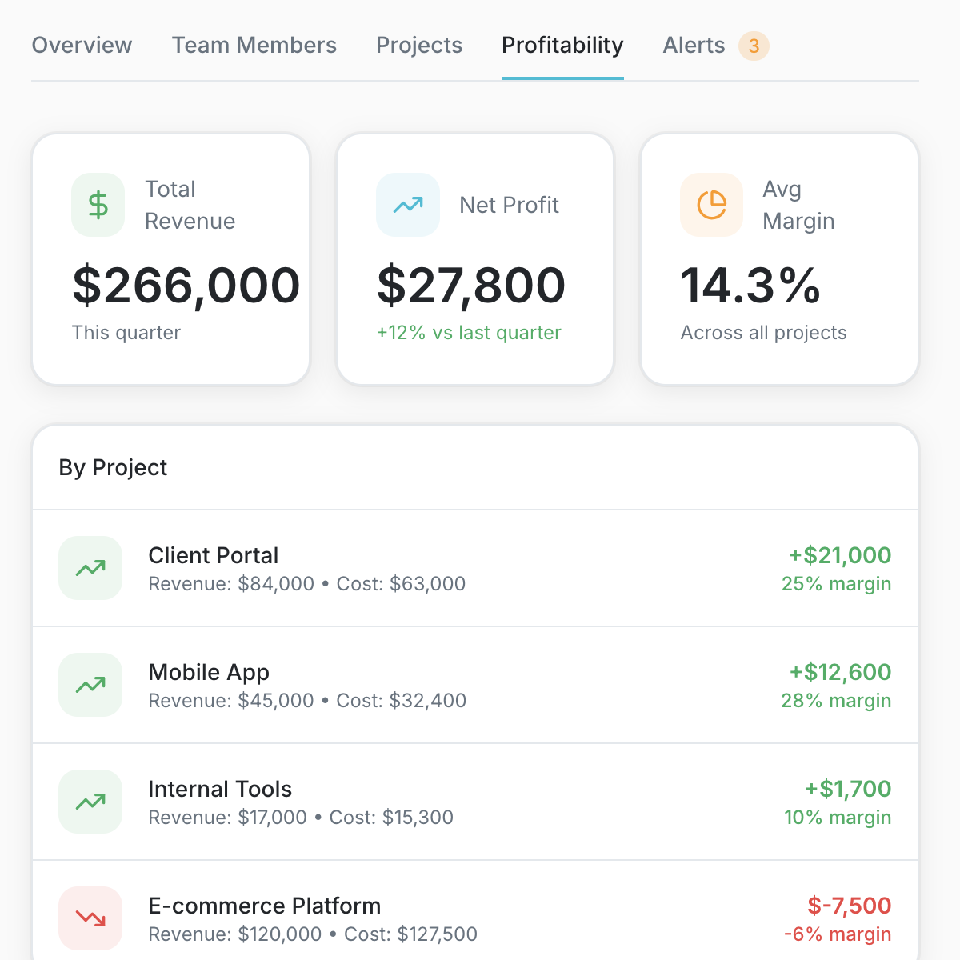Click the orange alert count badge showing 3
The image size is (960, 960).
[753, 46]
